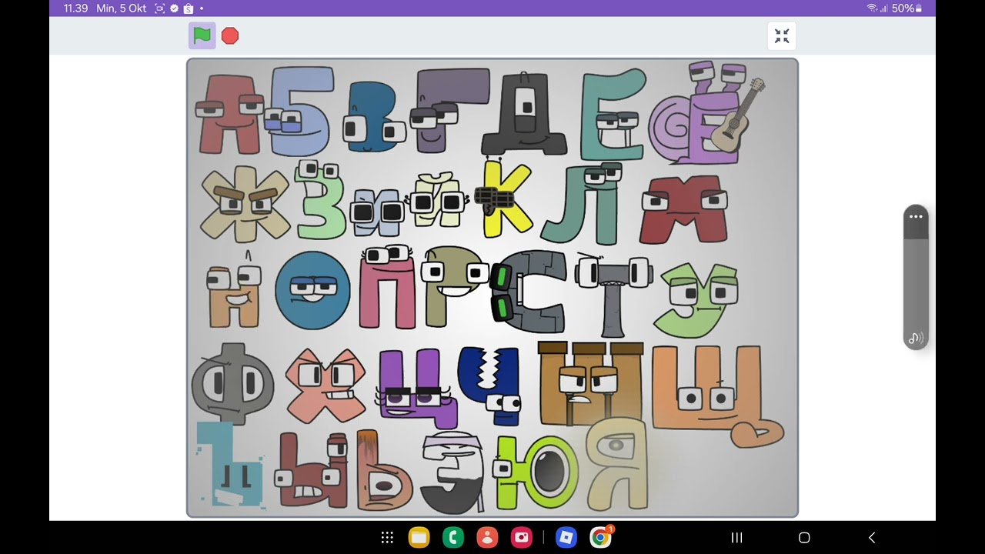
Task: Click the dark red letter М
Action: coord(683,209)
